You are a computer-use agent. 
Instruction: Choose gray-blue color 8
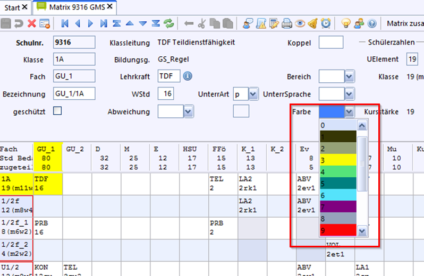(338, 218)
